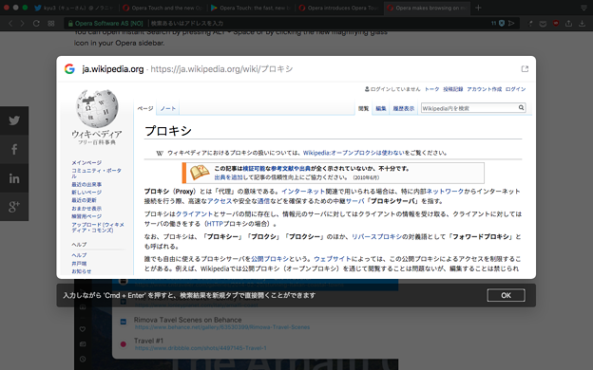Screen dimensions: 593x370
Task: Share the article via the Facebook icon
Action: [14, 149]
